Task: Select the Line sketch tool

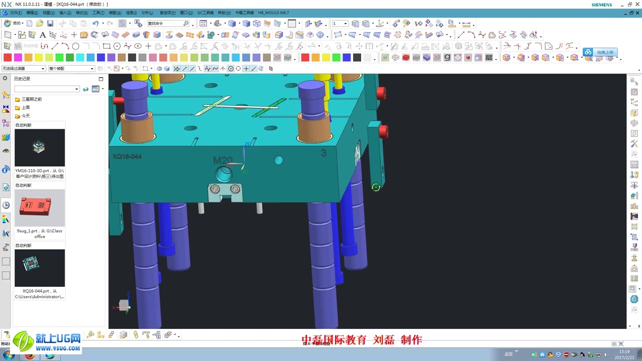Action: [x=54, y=46]
